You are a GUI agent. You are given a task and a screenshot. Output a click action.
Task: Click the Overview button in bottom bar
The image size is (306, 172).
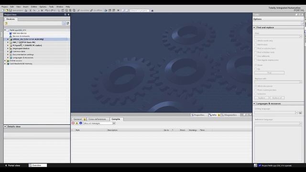38,165
